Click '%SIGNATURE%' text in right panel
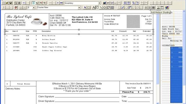Viewport: 186px width, 104px height. point(168,46)
